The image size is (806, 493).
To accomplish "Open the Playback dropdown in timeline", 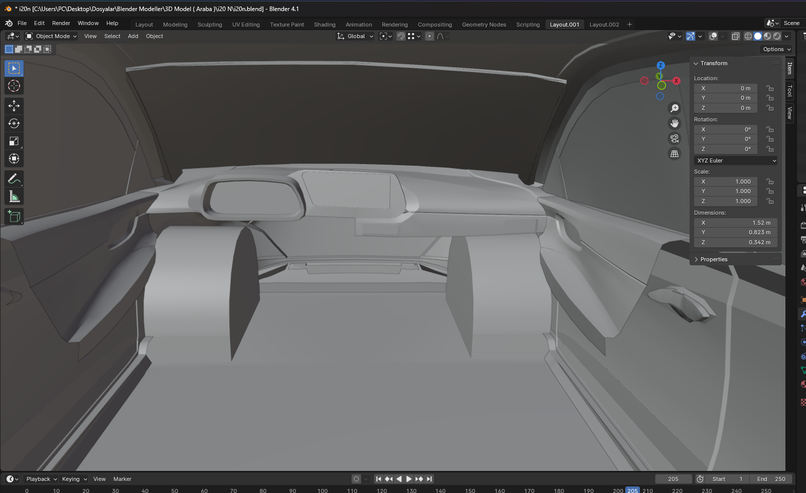I will click(41, 479).
